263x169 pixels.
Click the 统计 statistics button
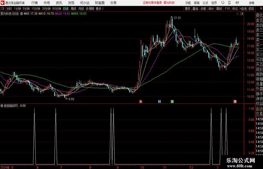coord(211,9)
